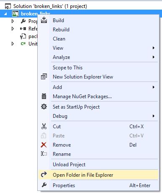
Task: Expand the Debug submenu arrow
Action: pos(154,116)
